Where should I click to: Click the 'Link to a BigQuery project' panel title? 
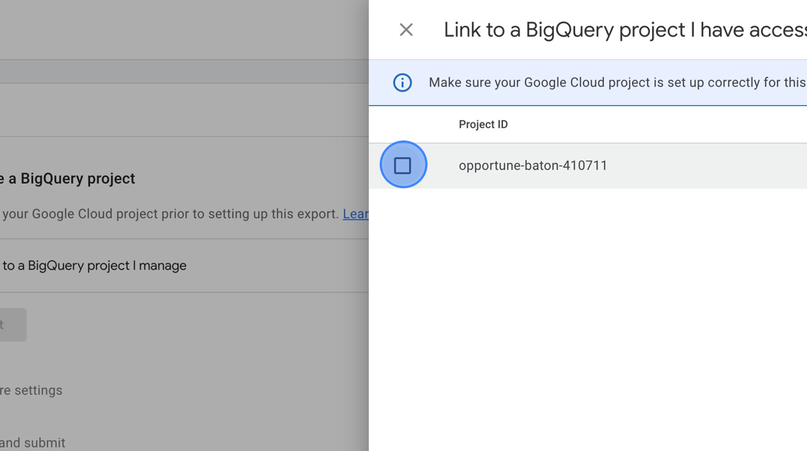click(625, 30)
